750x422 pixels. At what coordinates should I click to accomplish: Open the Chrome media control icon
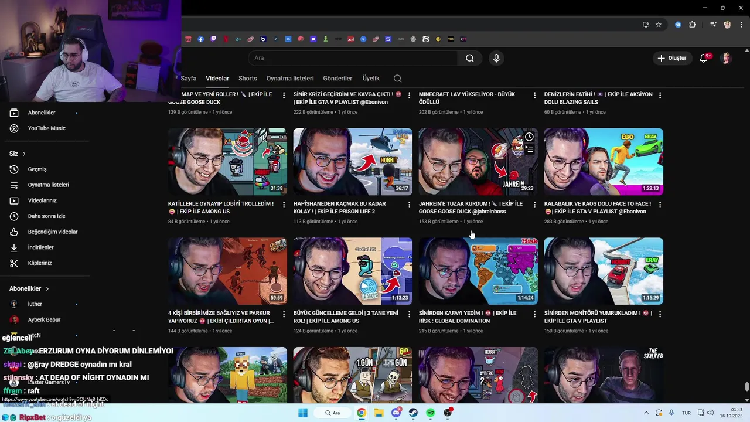click(x=713, y=25)
